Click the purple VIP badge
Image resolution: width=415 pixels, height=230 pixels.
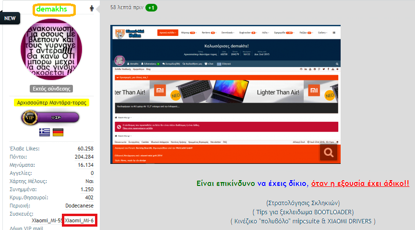pos(50,118)
